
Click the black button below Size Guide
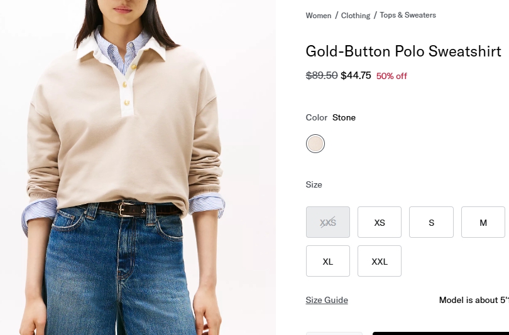pos(440,333)
